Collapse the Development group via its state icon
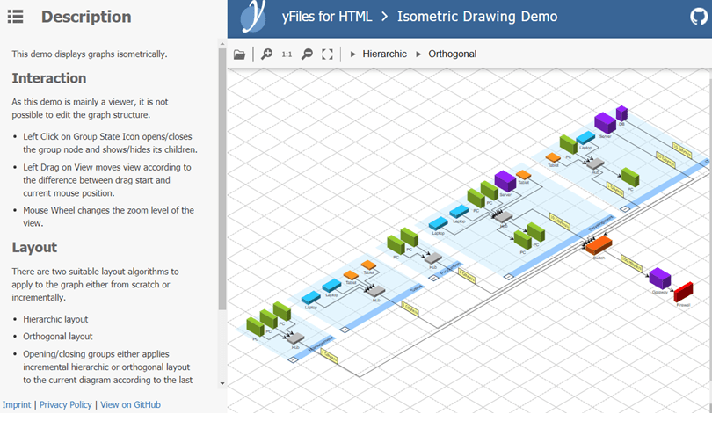 pos(509,276)
